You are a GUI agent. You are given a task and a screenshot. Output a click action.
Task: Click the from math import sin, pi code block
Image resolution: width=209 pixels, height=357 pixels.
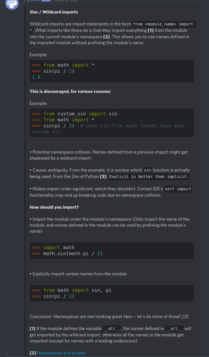click(x=112, y=293)
